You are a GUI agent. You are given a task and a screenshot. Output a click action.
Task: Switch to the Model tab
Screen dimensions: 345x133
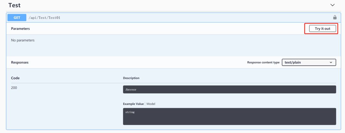coord(151,104)
